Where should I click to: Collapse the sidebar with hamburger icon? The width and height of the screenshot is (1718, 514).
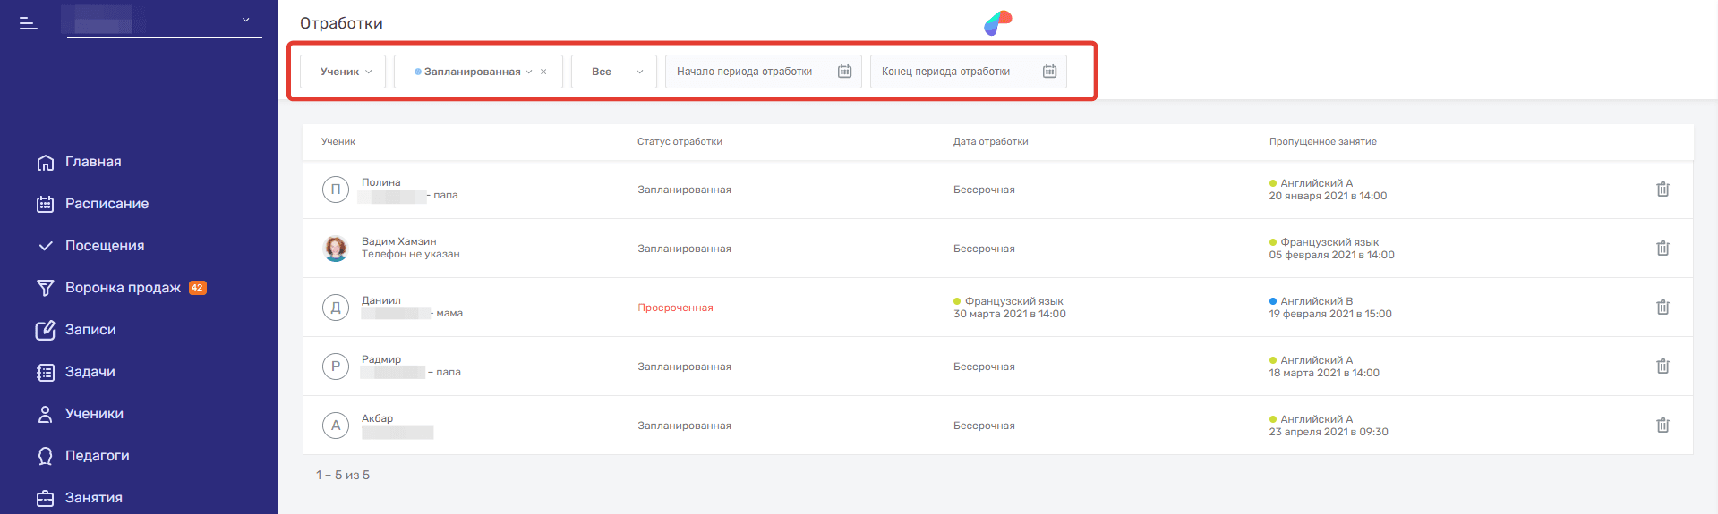tap(29, 23)
